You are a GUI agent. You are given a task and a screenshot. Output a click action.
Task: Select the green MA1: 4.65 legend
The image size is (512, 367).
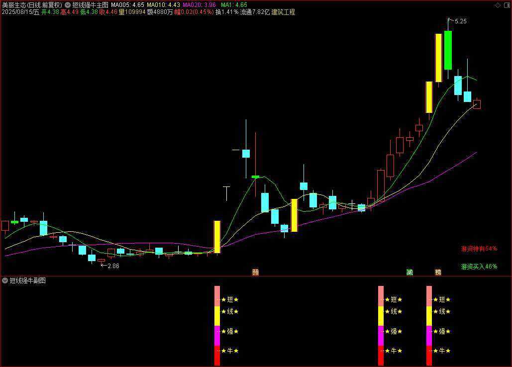tap(234, 5)
